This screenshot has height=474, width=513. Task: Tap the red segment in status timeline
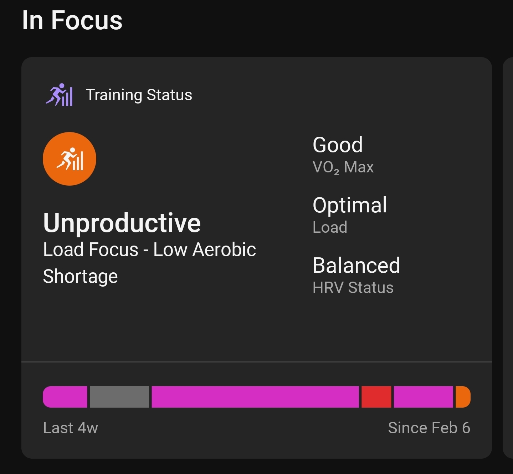[x=376, y=397]
